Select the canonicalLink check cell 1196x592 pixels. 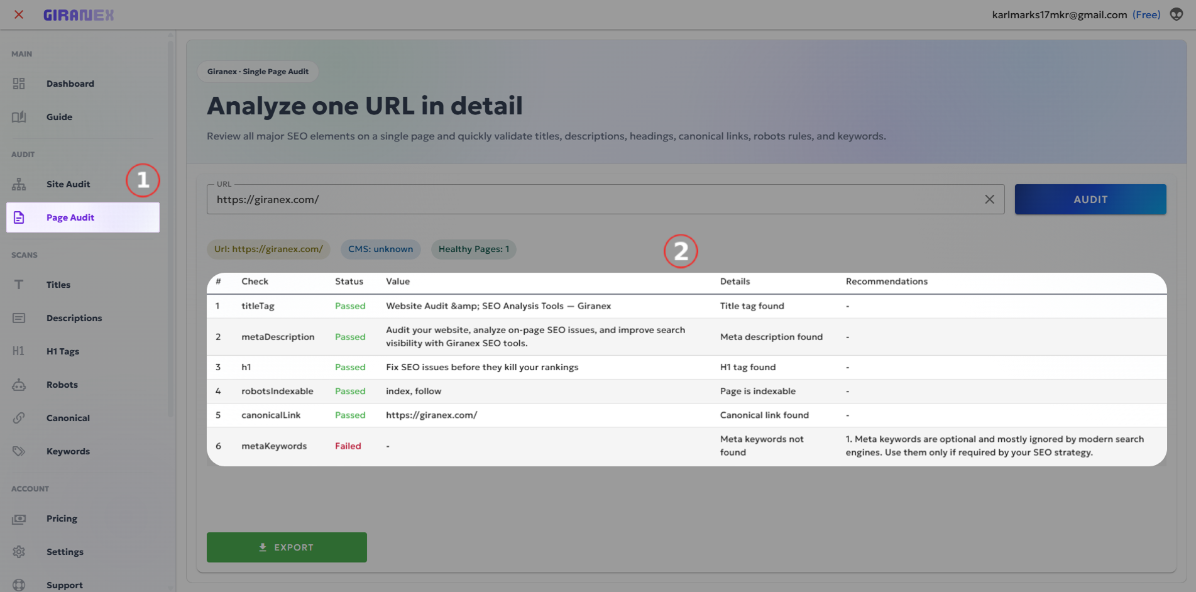pyautogui.click(x=271, y=415)
